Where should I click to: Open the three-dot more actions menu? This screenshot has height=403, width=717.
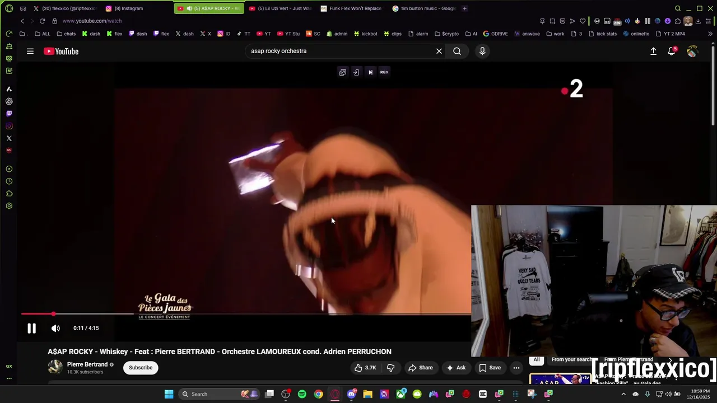coord(516,368)
